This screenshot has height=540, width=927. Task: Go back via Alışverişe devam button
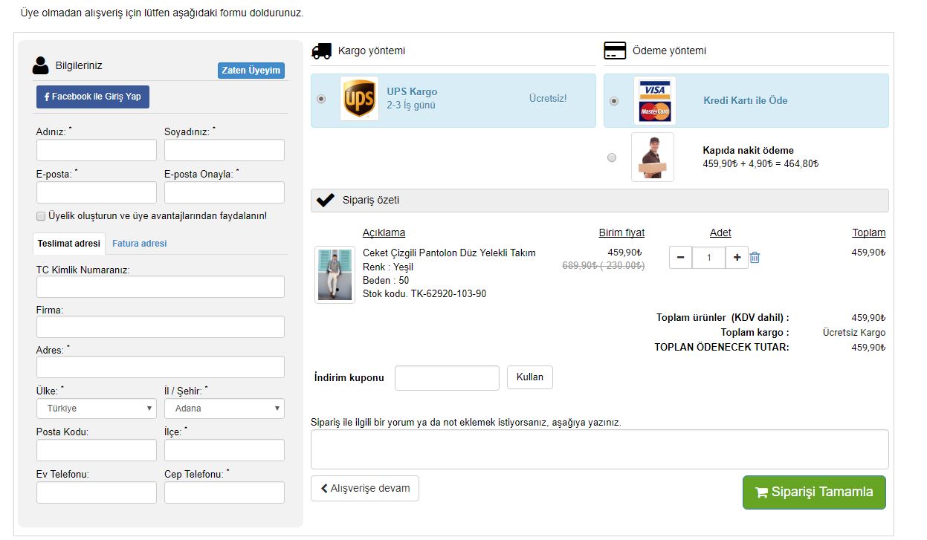(365, 488)
